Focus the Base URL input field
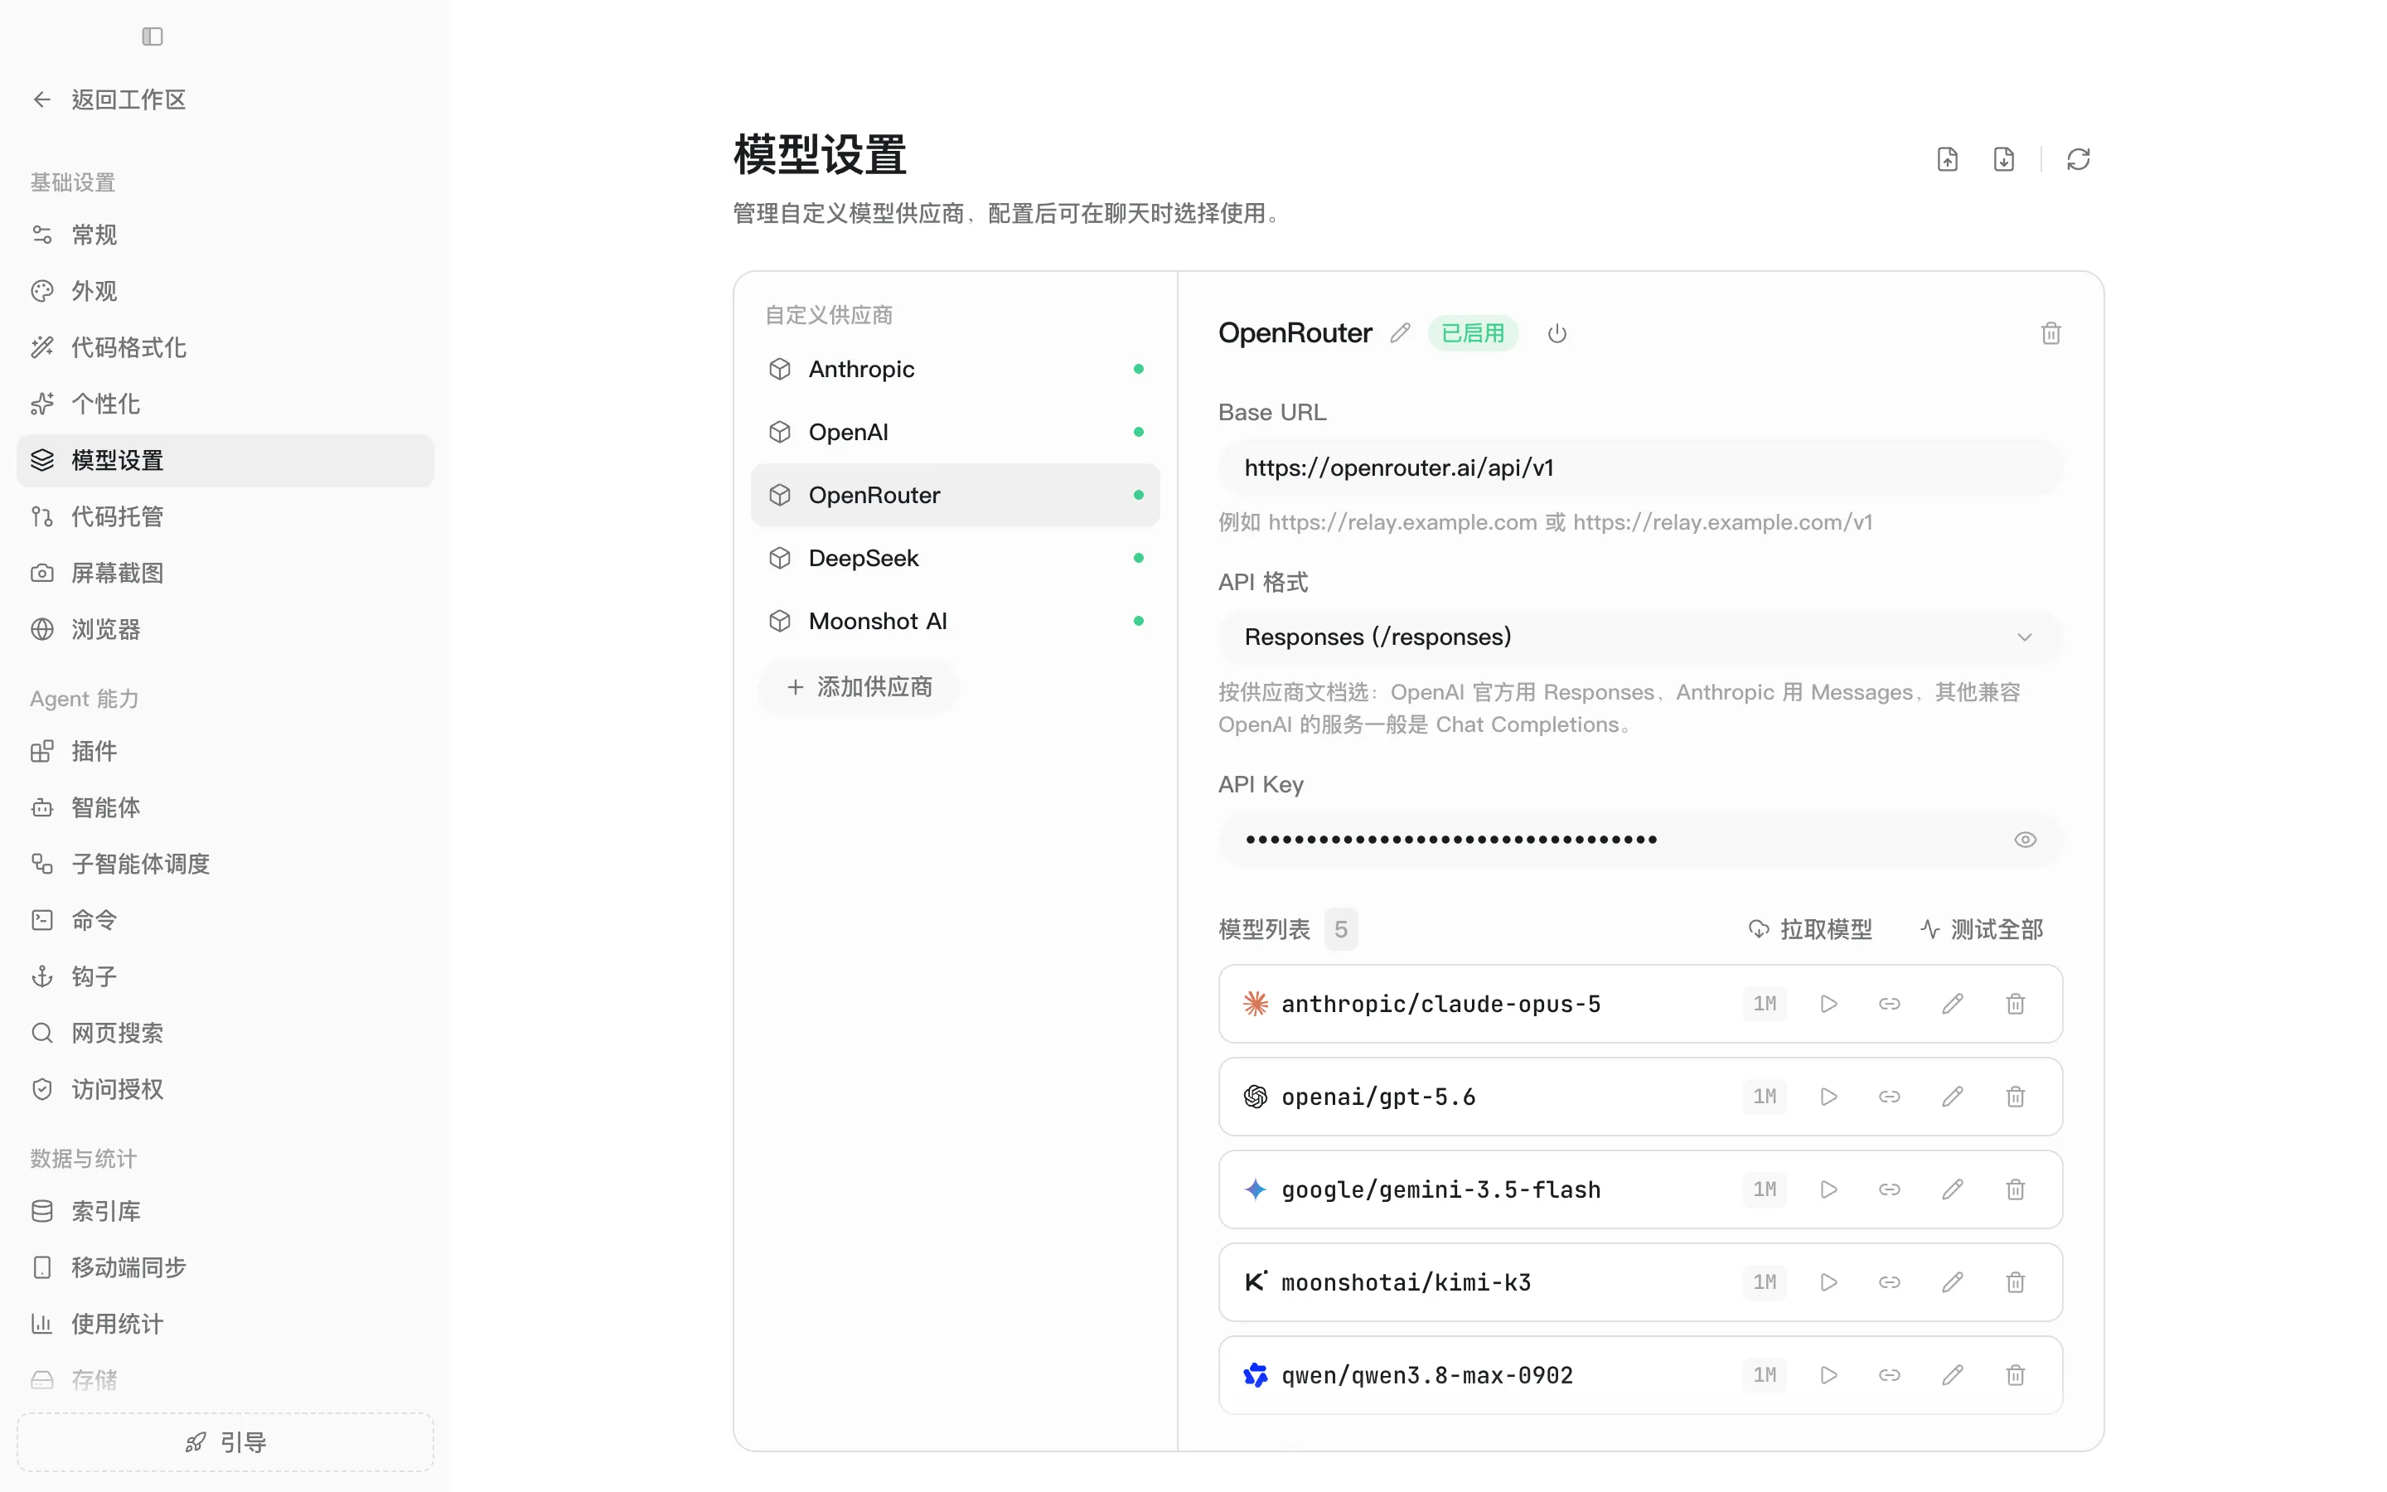2387x1492 pixels. [1640, 467]
